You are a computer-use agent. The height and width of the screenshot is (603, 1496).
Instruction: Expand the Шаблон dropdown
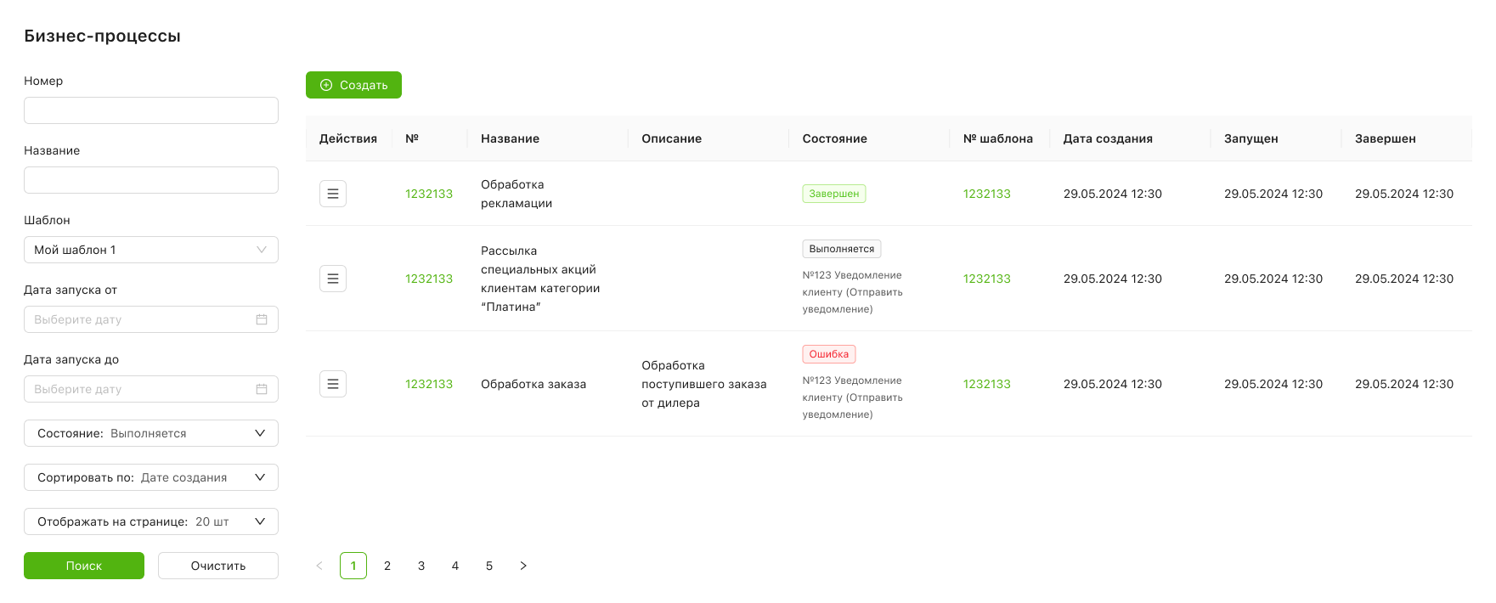[x=151, y=250]
